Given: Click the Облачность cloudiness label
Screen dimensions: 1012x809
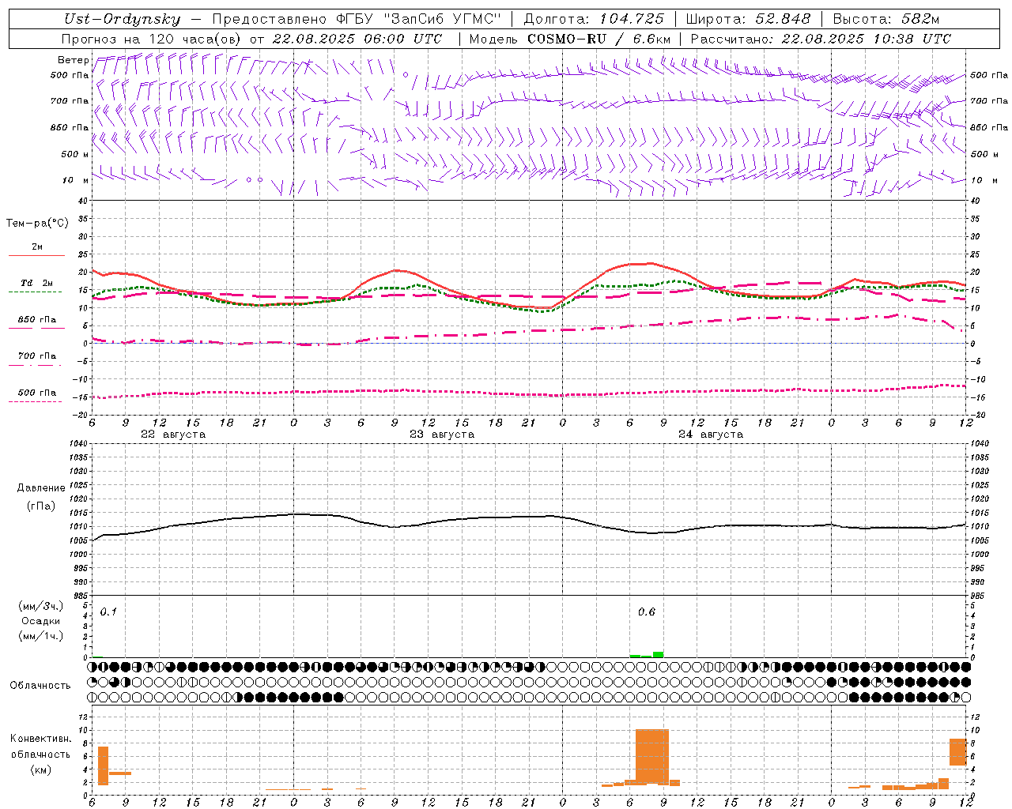Looking at the screenshot, I should 40,685.
